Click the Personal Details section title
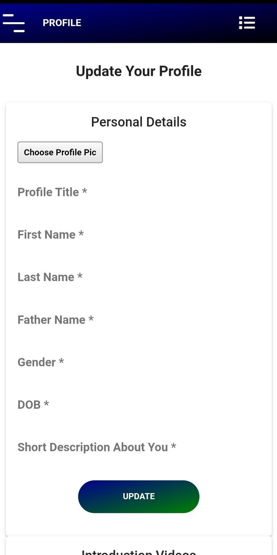This screenshot has width=277, height=555. (138, 122)
